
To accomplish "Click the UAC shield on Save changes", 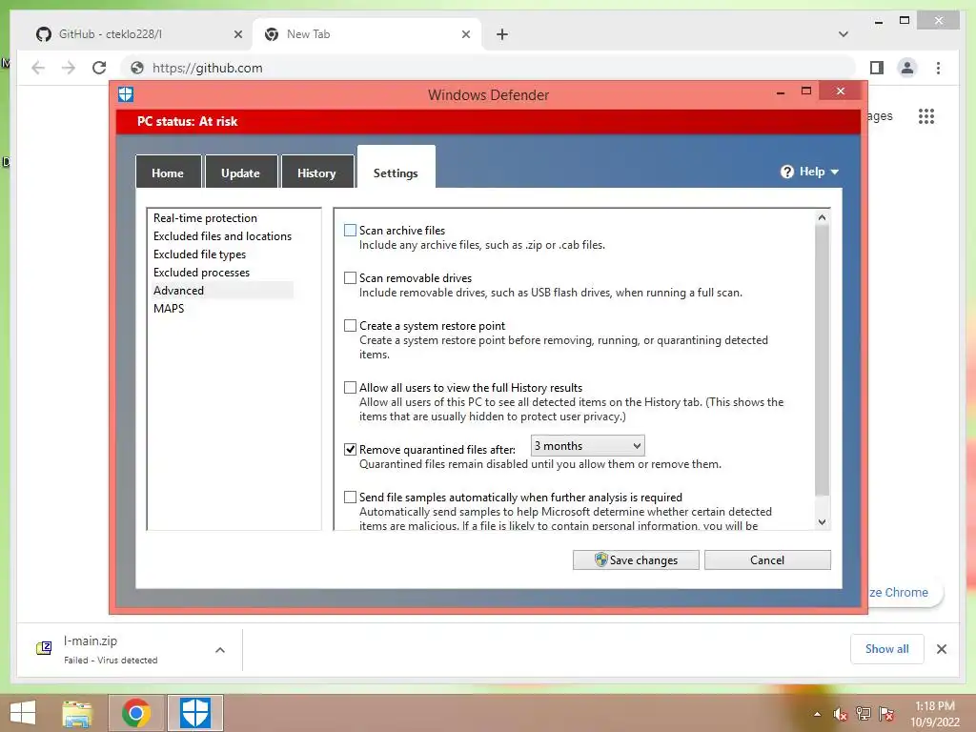I will pos(600,559).
